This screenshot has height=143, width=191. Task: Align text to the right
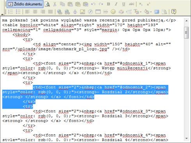pos(42,12)
